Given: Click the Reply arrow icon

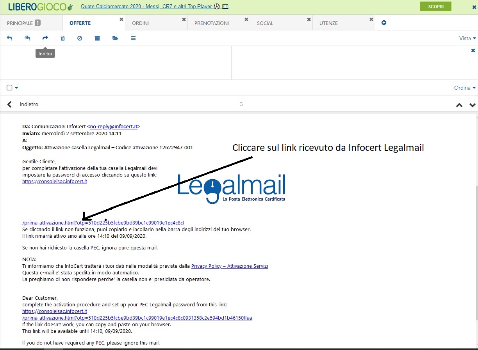Looking at the screenshot, I should tap(10, 38).
